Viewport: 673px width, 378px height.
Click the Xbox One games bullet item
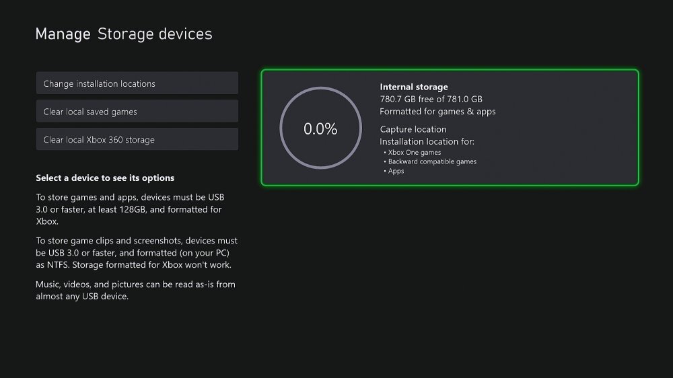pos(415,153)
